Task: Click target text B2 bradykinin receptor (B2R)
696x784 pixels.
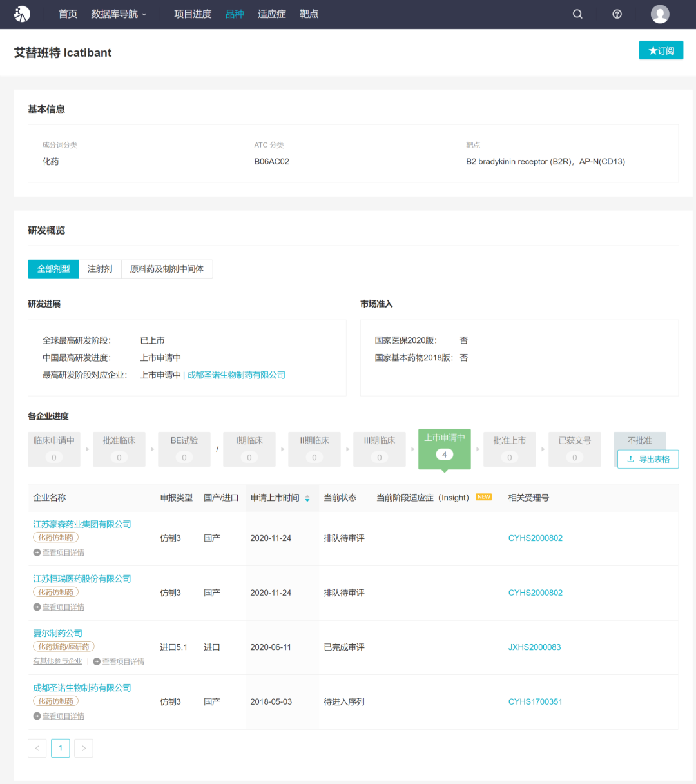Action: pyautogui.click(x=519, y=162)
